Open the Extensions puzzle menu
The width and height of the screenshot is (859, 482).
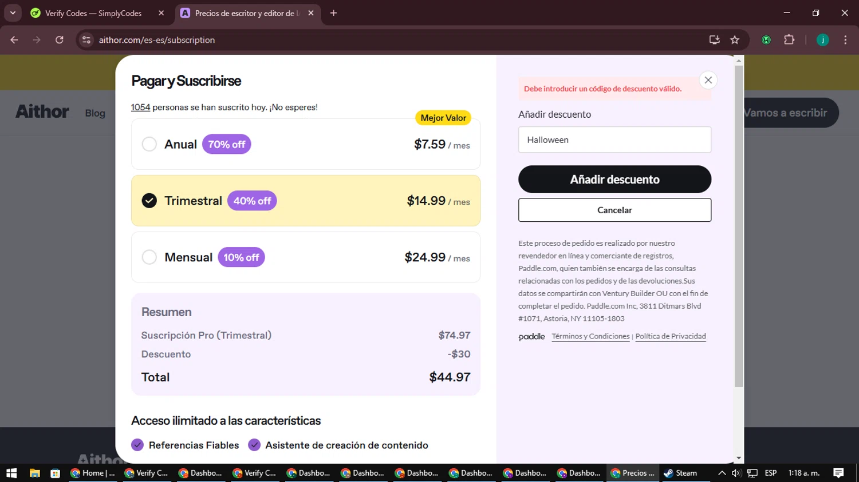point(789,40)
